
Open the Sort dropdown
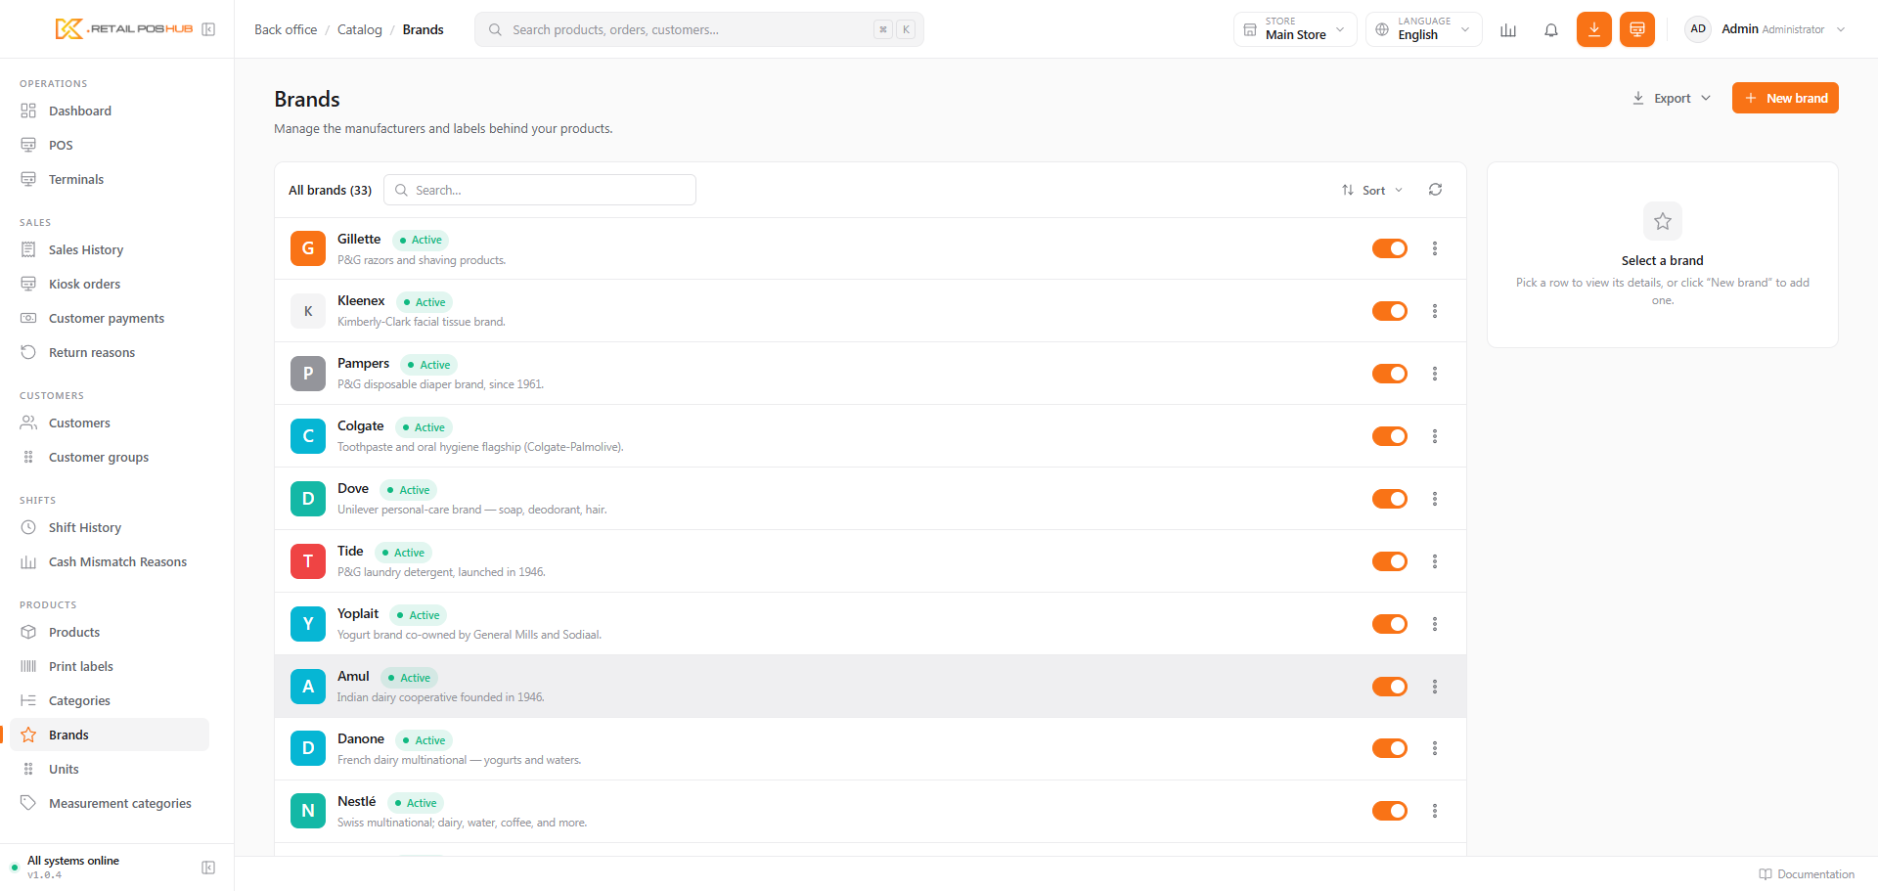click(1372, 190)
